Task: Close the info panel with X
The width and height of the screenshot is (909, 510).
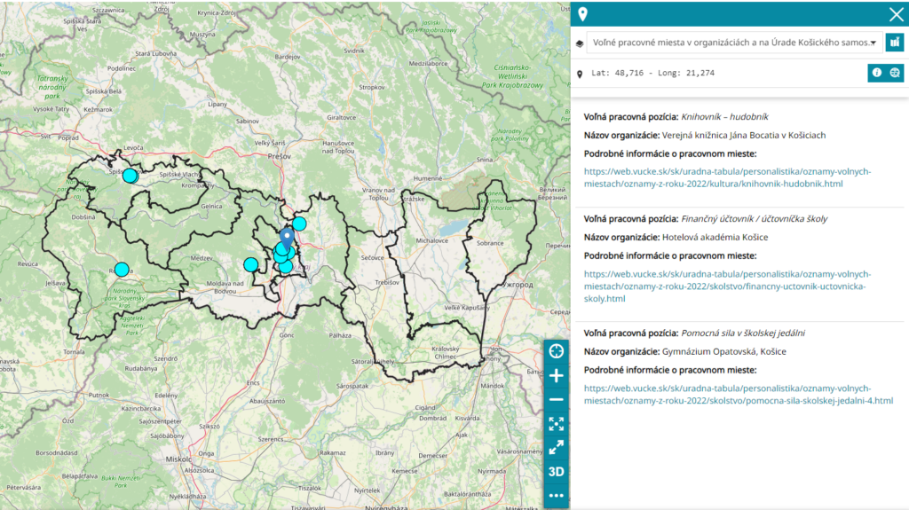Action: (x=896, y=14)
